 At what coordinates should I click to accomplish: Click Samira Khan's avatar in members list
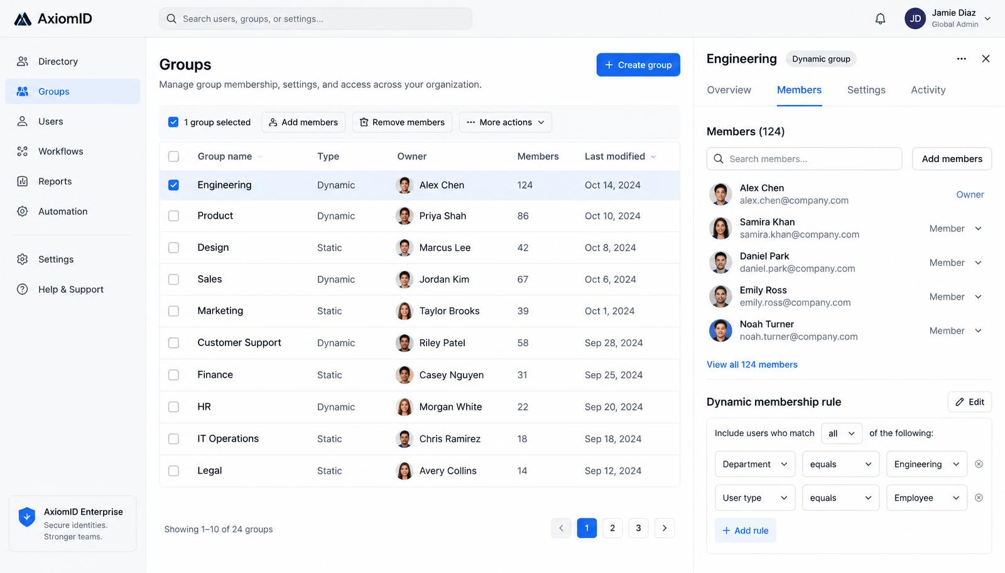point(720,228)
